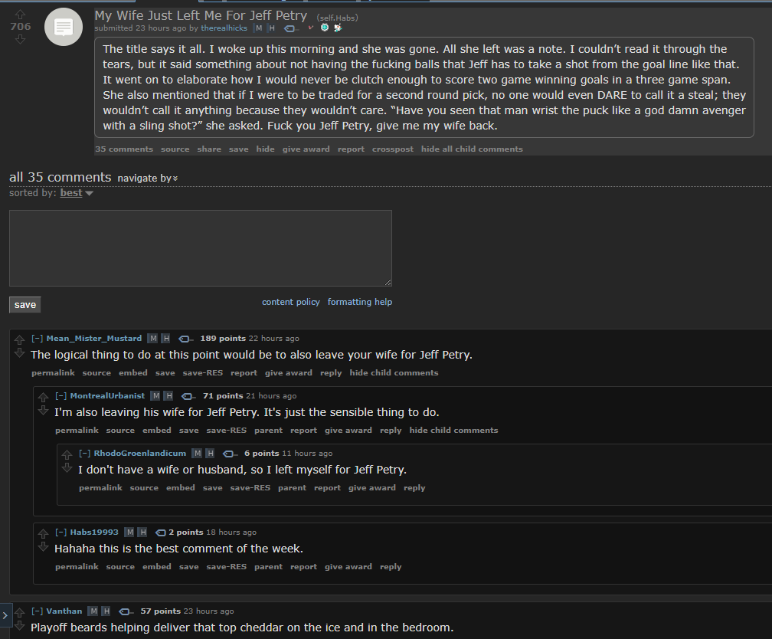
Task: Upvote Mean_Mister_Mustard's comment
Action: tap(19, 339)
